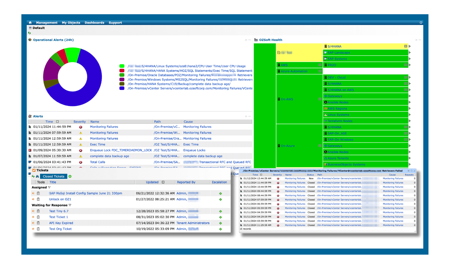Click the binoculars search icon in Tickets panel

(x=38, y=176)
